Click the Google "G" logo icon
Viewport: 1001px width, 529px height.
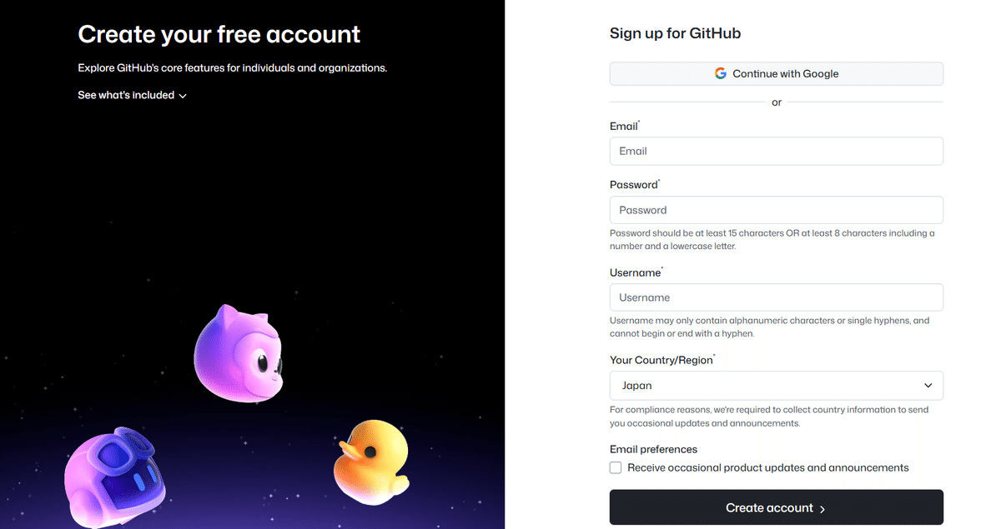click(720, 73)
